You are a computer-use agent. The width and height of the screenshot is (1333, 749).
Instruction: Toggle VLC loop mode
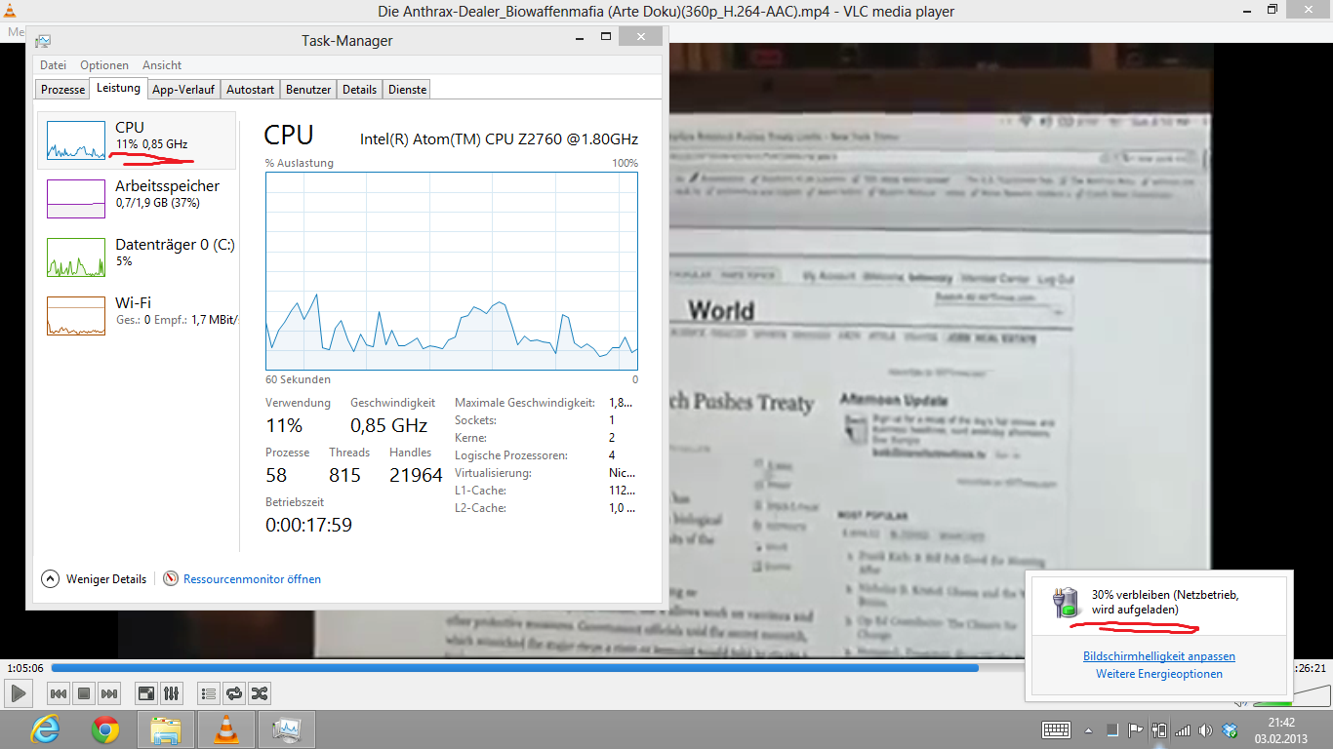pos(234,693)
